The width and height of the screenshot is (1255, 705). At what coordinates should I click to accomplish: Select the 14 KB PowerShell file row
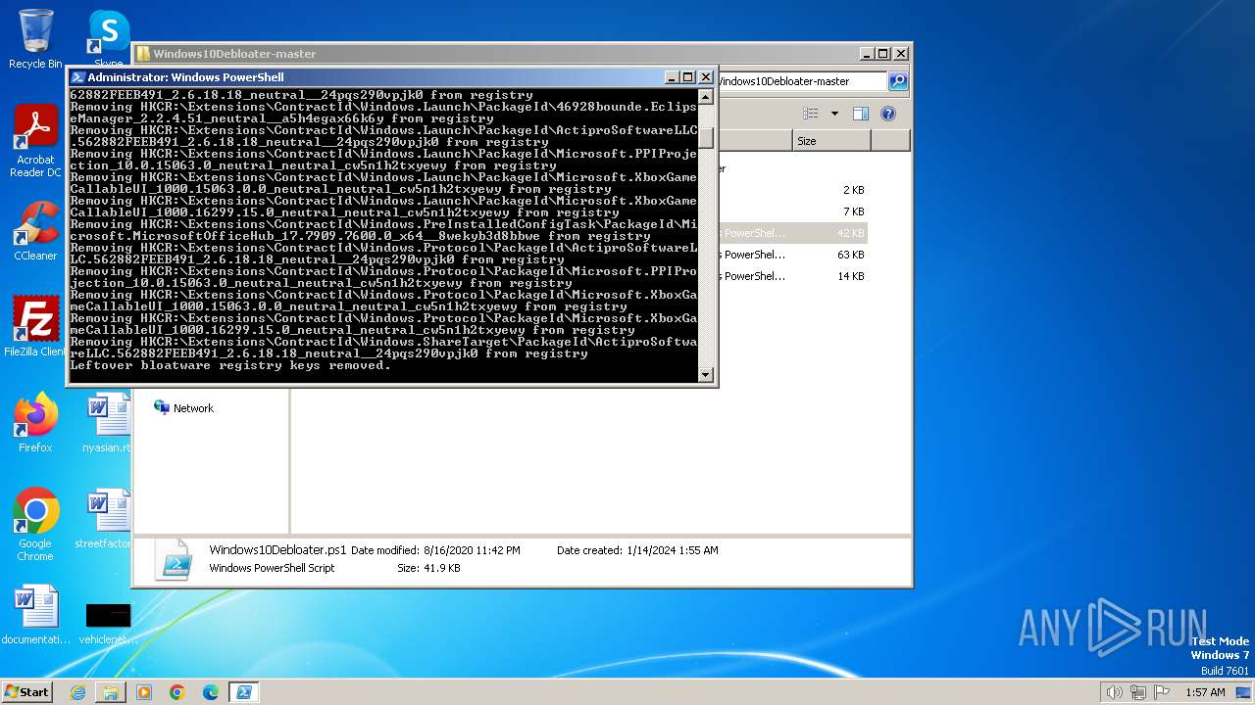click(x=792, y=276)
